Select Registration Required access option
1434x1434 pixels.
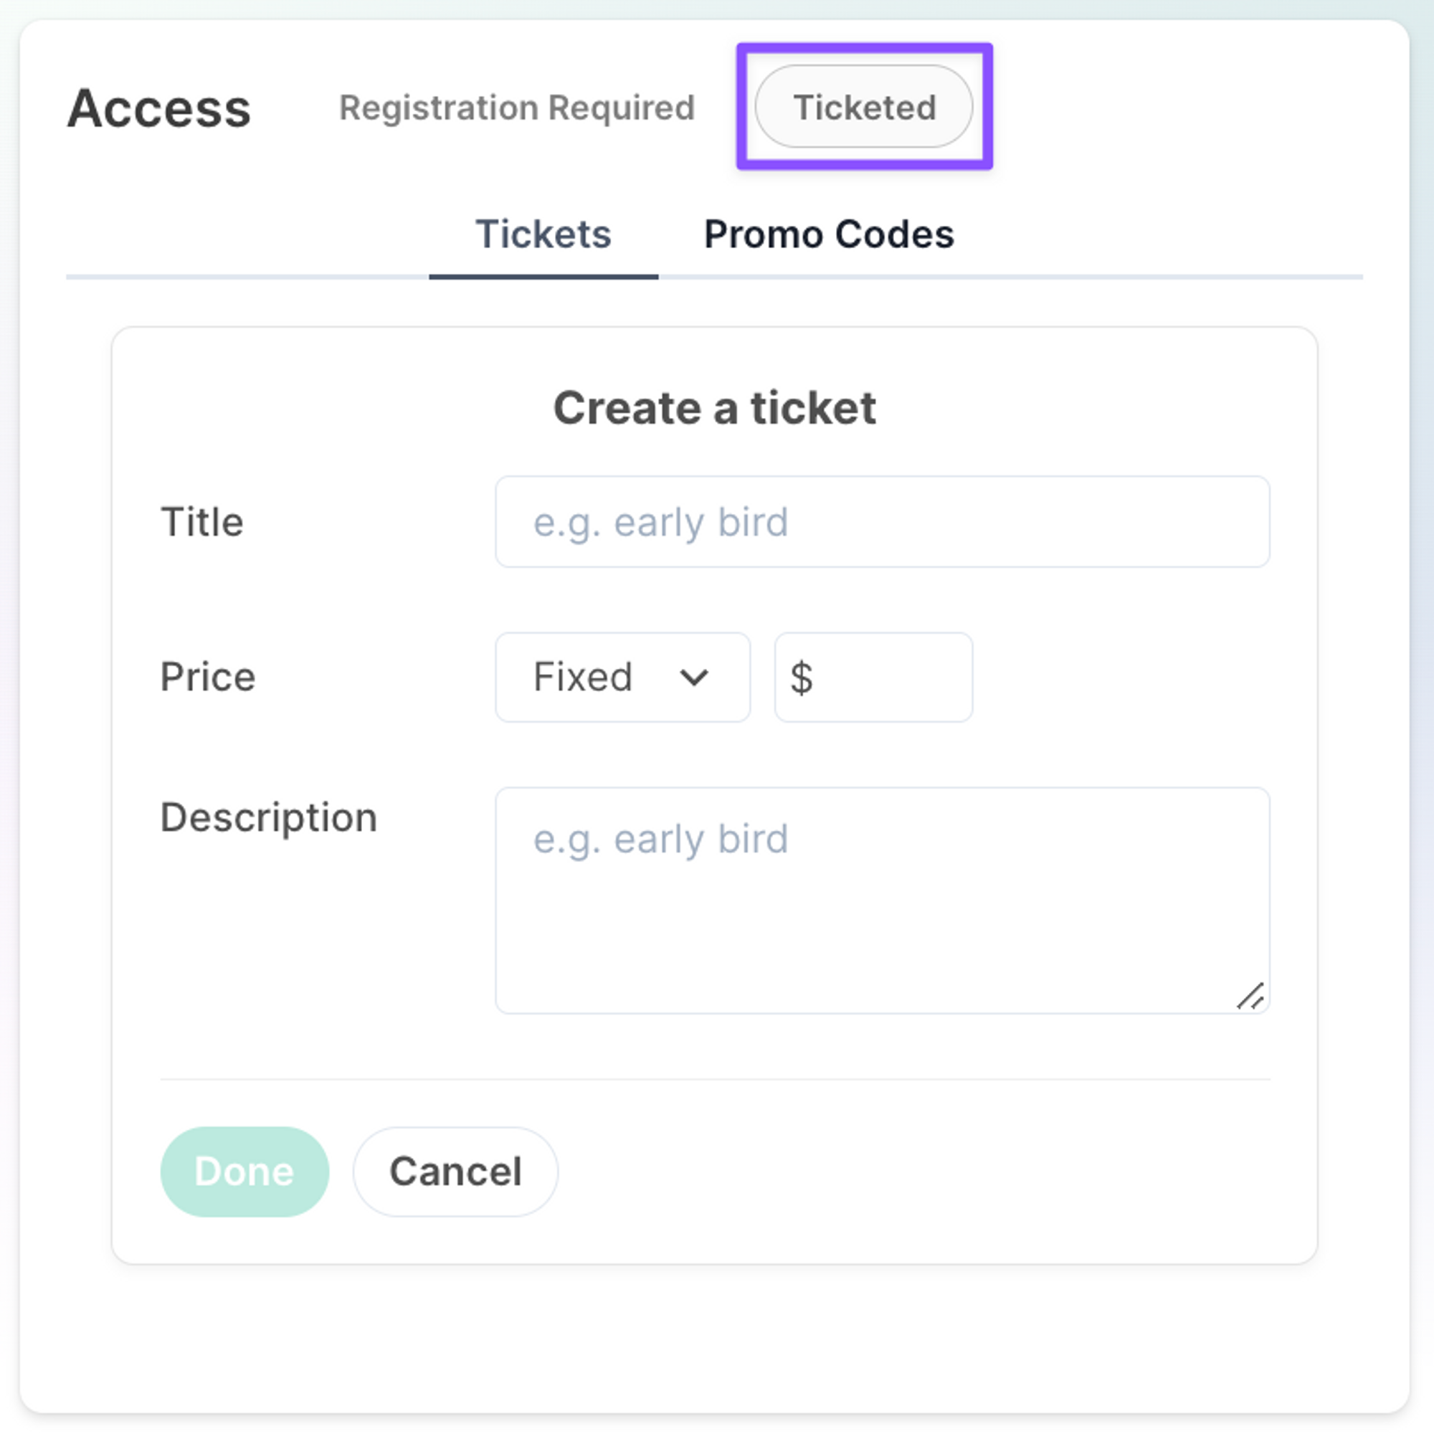coord(516,108)
